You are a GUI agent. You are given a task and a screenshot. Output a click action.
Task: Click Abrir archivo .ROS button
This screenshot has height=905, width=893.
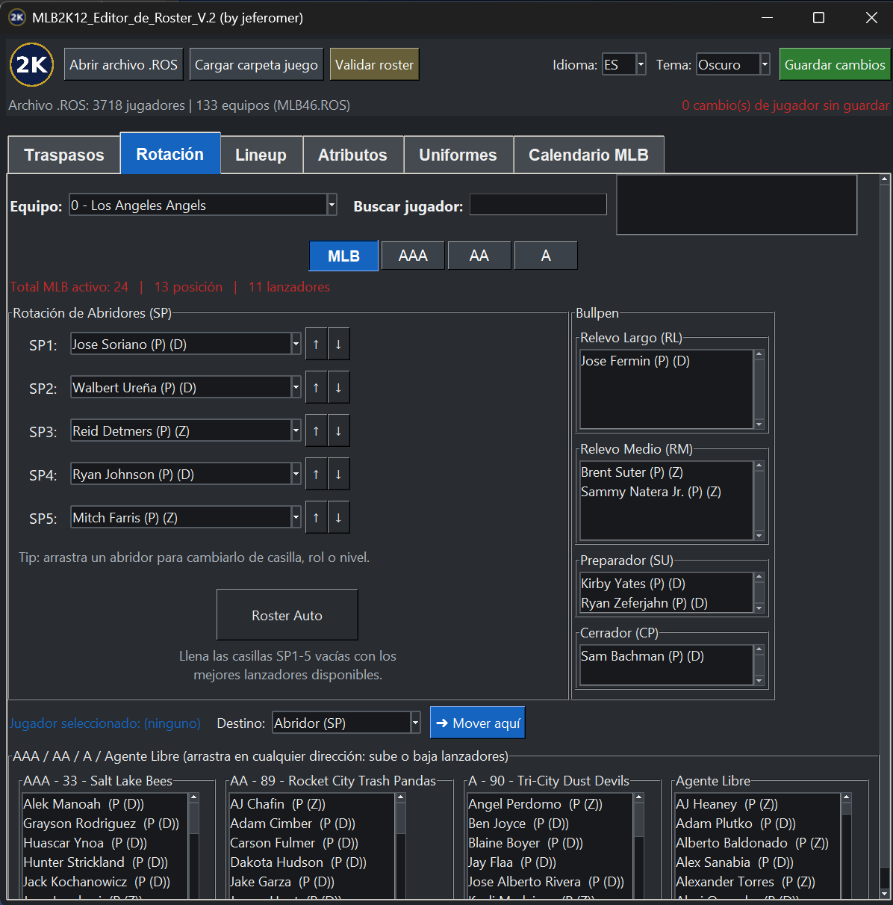[124, 64]
